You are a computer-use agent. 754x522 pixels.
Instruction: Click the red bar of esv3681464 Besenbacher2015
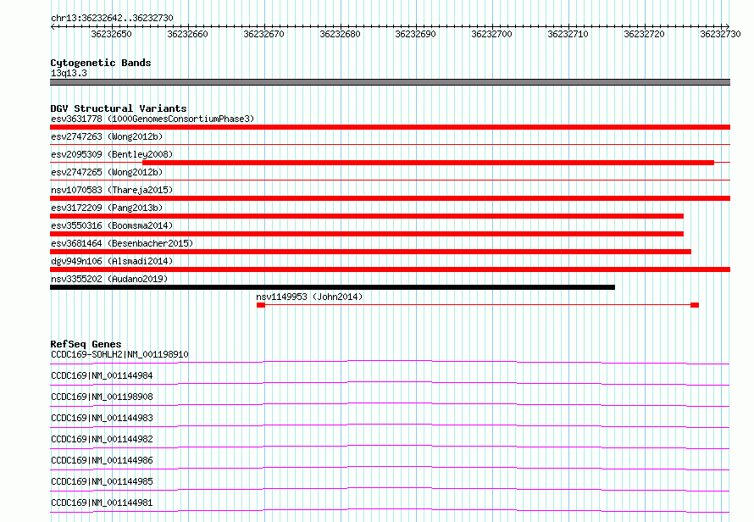tap(371, 252)
